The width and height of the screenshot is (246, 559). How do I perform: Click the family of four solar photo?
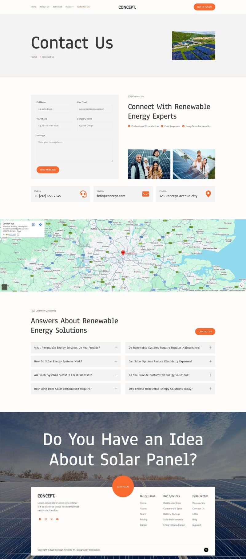(x=149, y=164)
